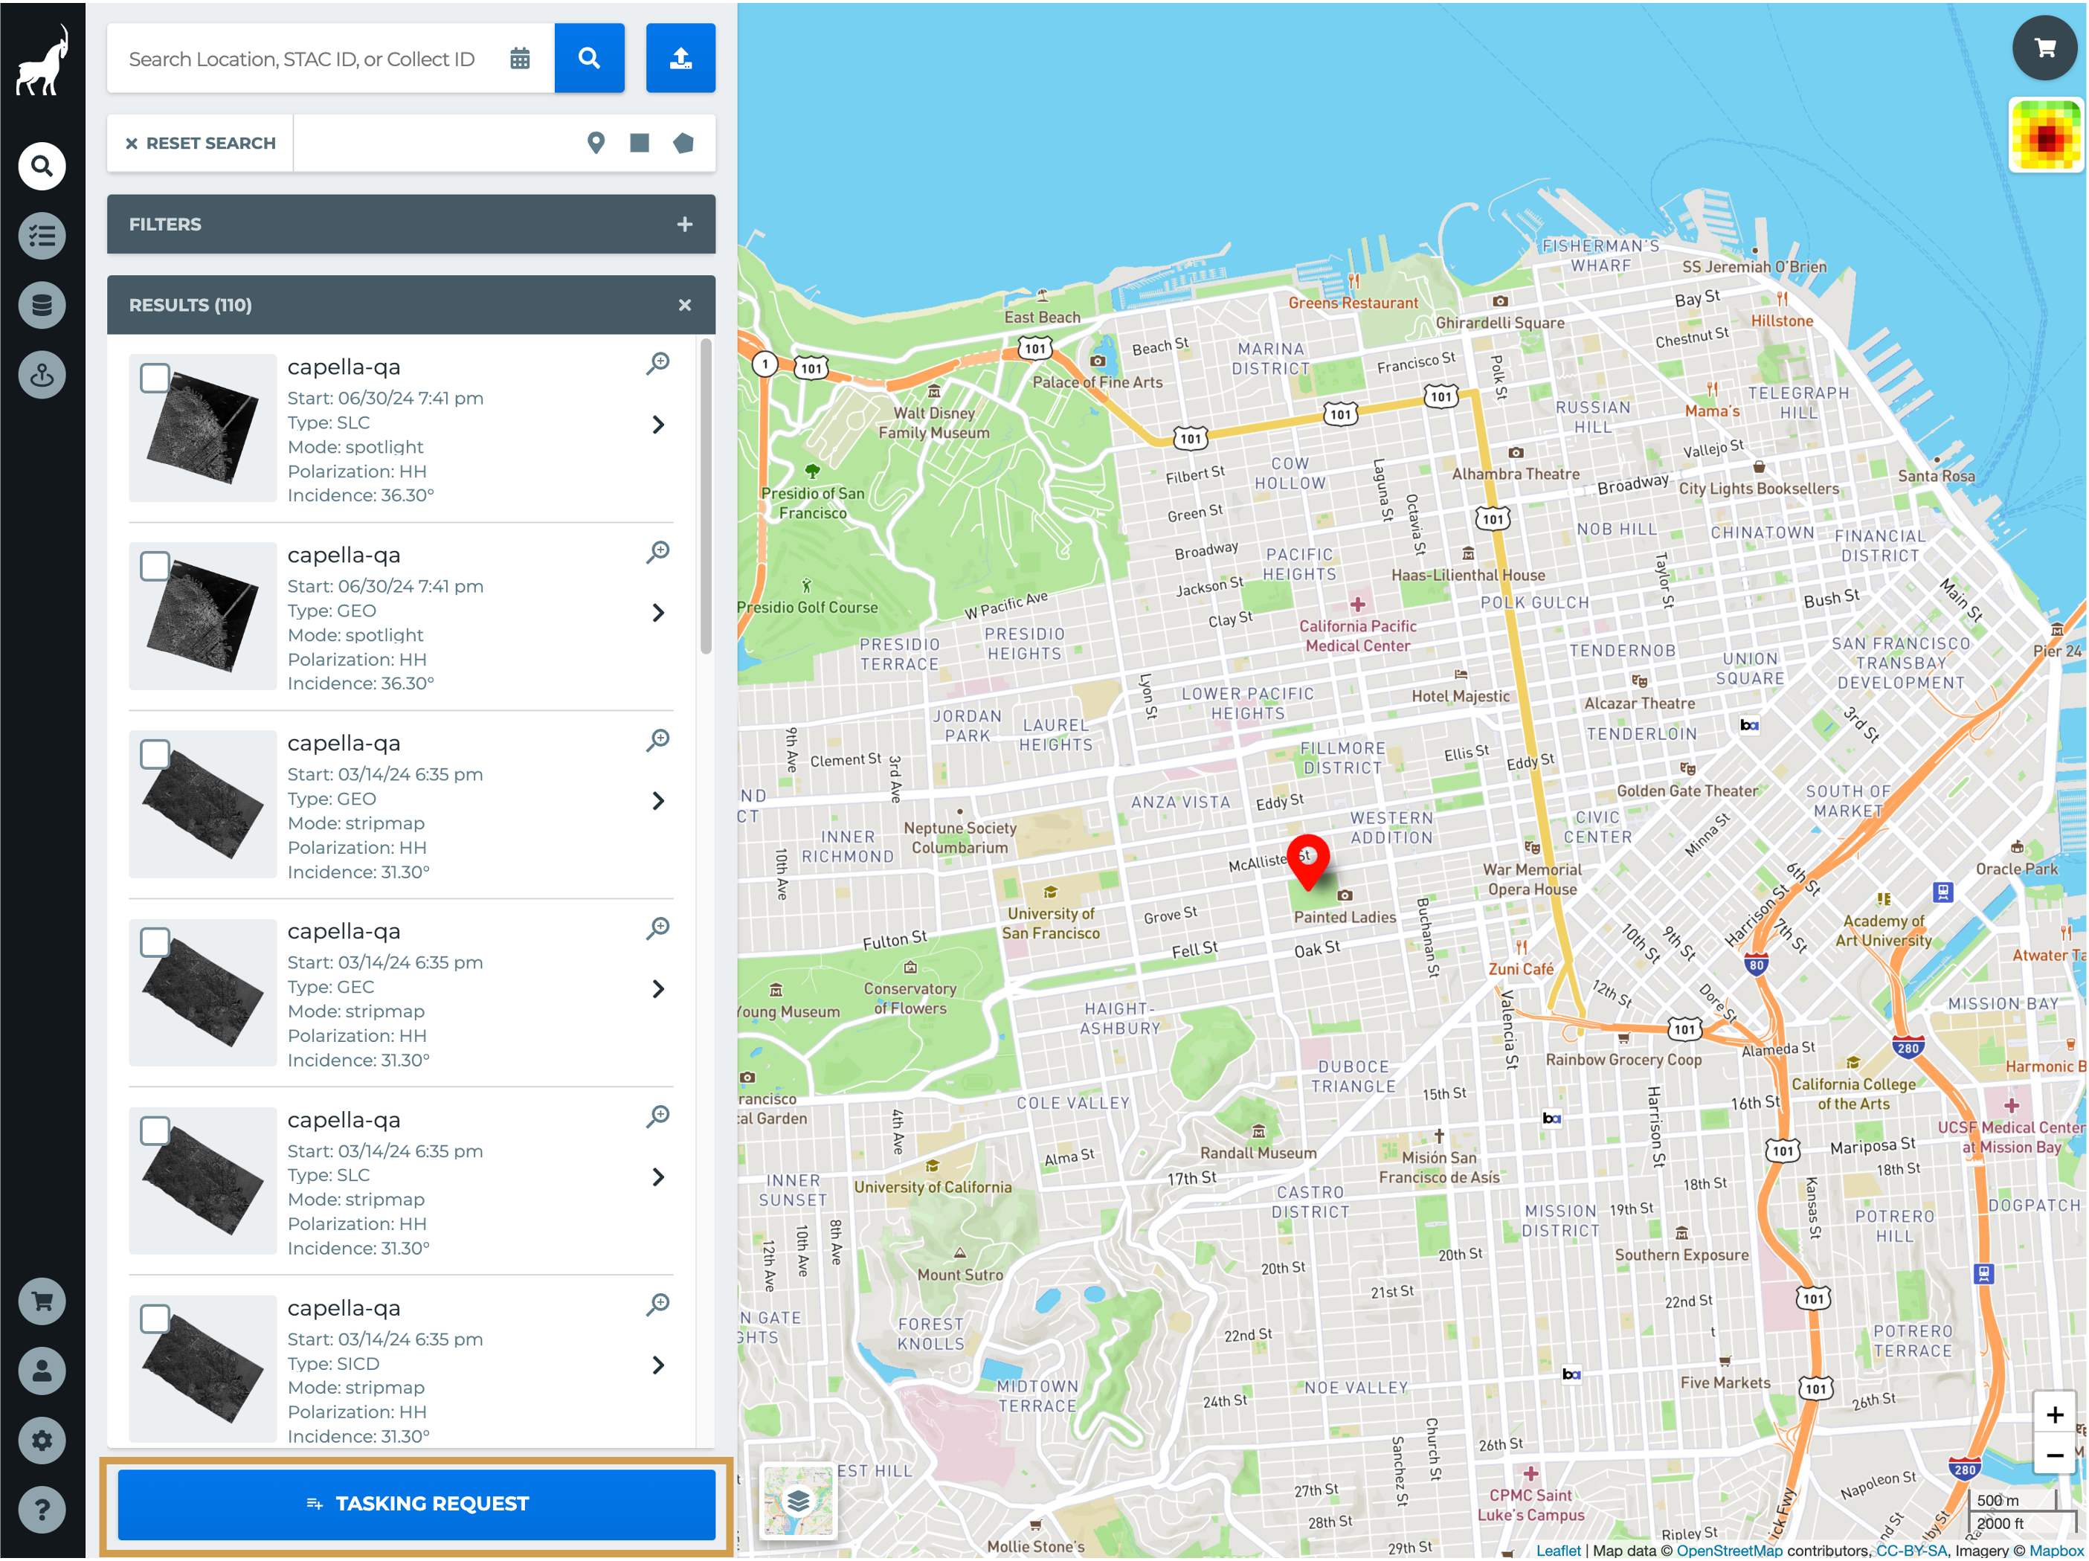Open the anchor-pin sidebar icon
Viewport: 2089px width, 1561px height.
(42, 375)
